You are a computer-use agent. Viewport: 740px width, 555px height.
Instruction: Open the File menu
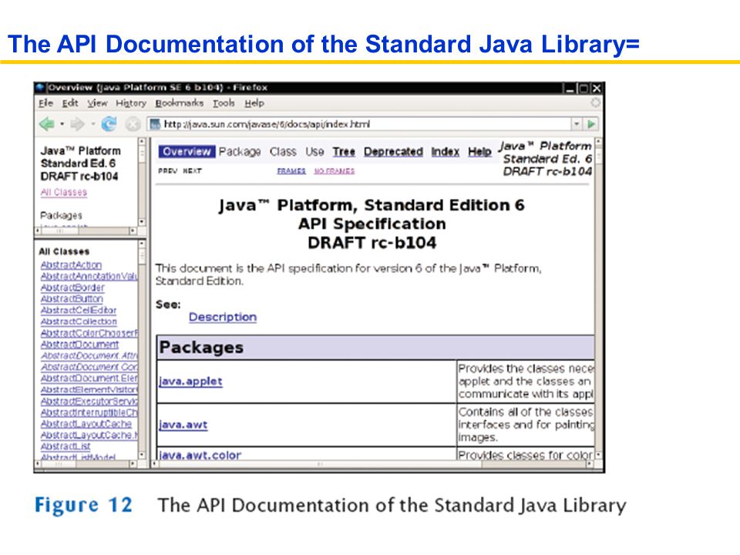(x=45, y=103)
